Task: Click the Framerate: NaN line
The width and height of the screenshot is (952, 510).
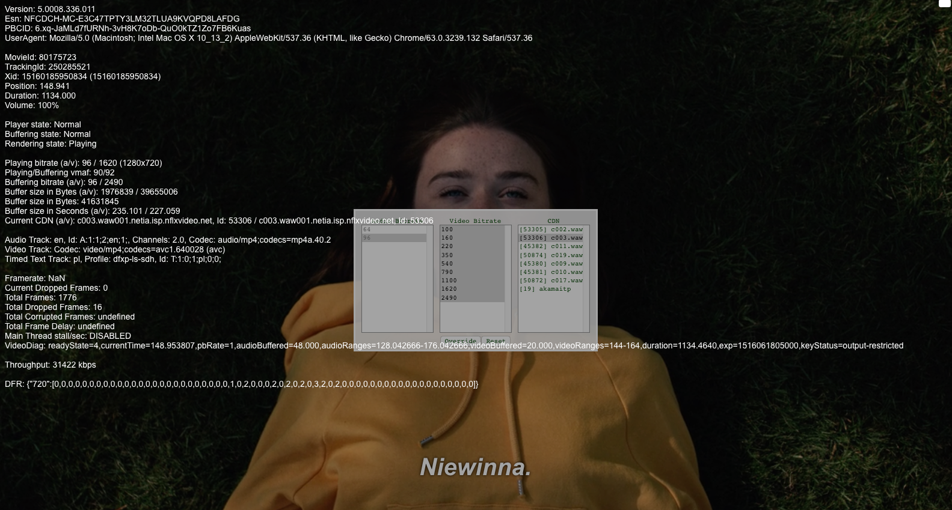Action: (x=35, y=278)
